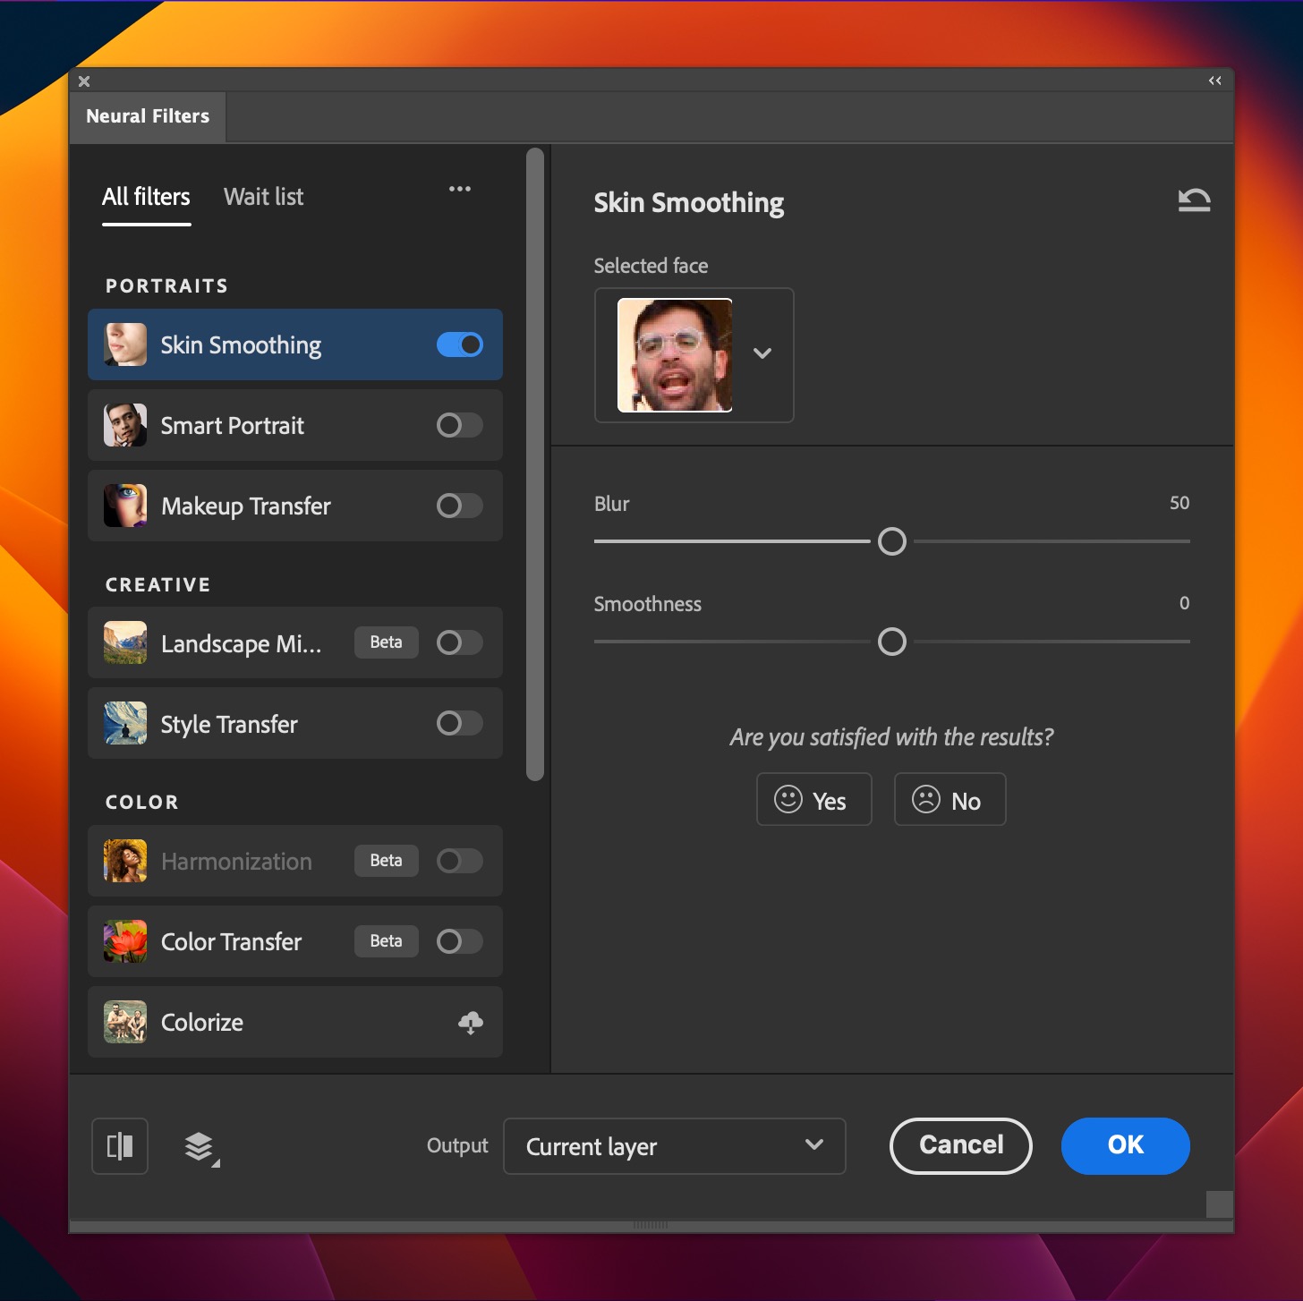The height and width of the screenshot is (1301, 1303).
Task: Click the Style Transfer thumbnail icon
Action: coord(125,723)
